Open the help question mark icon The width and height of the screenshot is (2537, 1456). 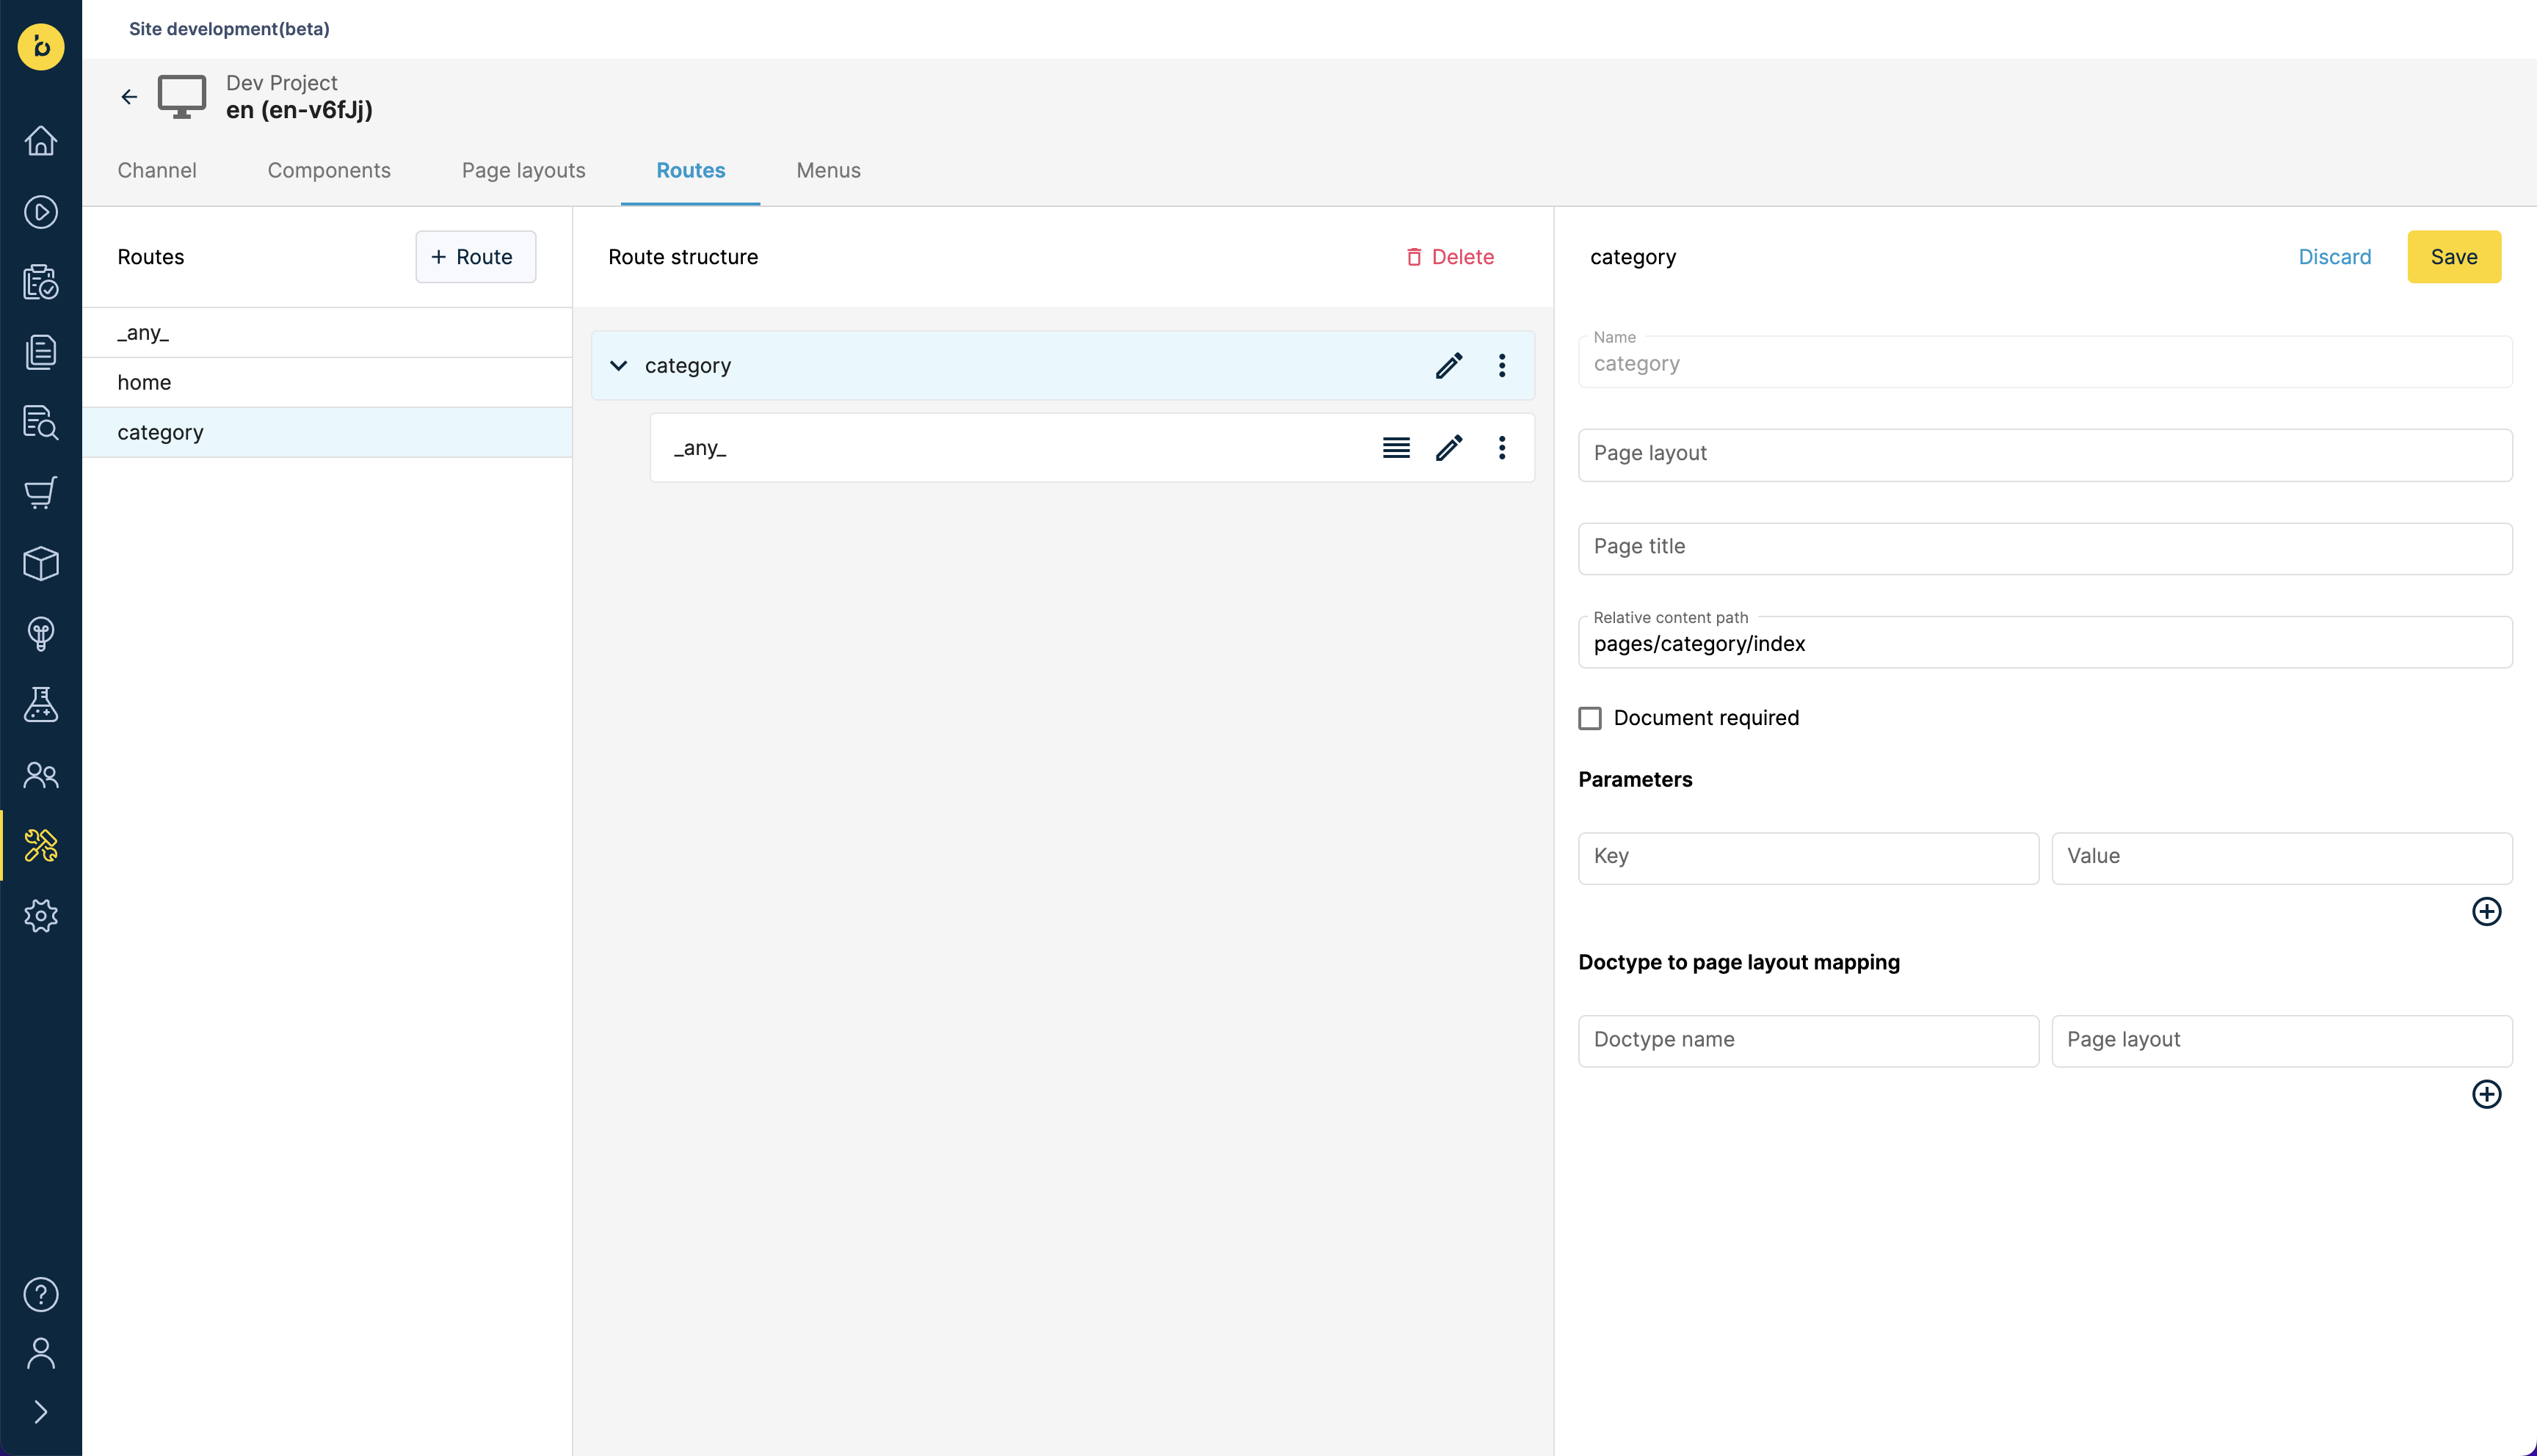tap(41, 1294)
